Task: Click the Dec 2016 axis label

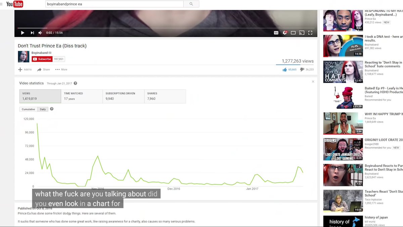Action: tap(174, 189)
